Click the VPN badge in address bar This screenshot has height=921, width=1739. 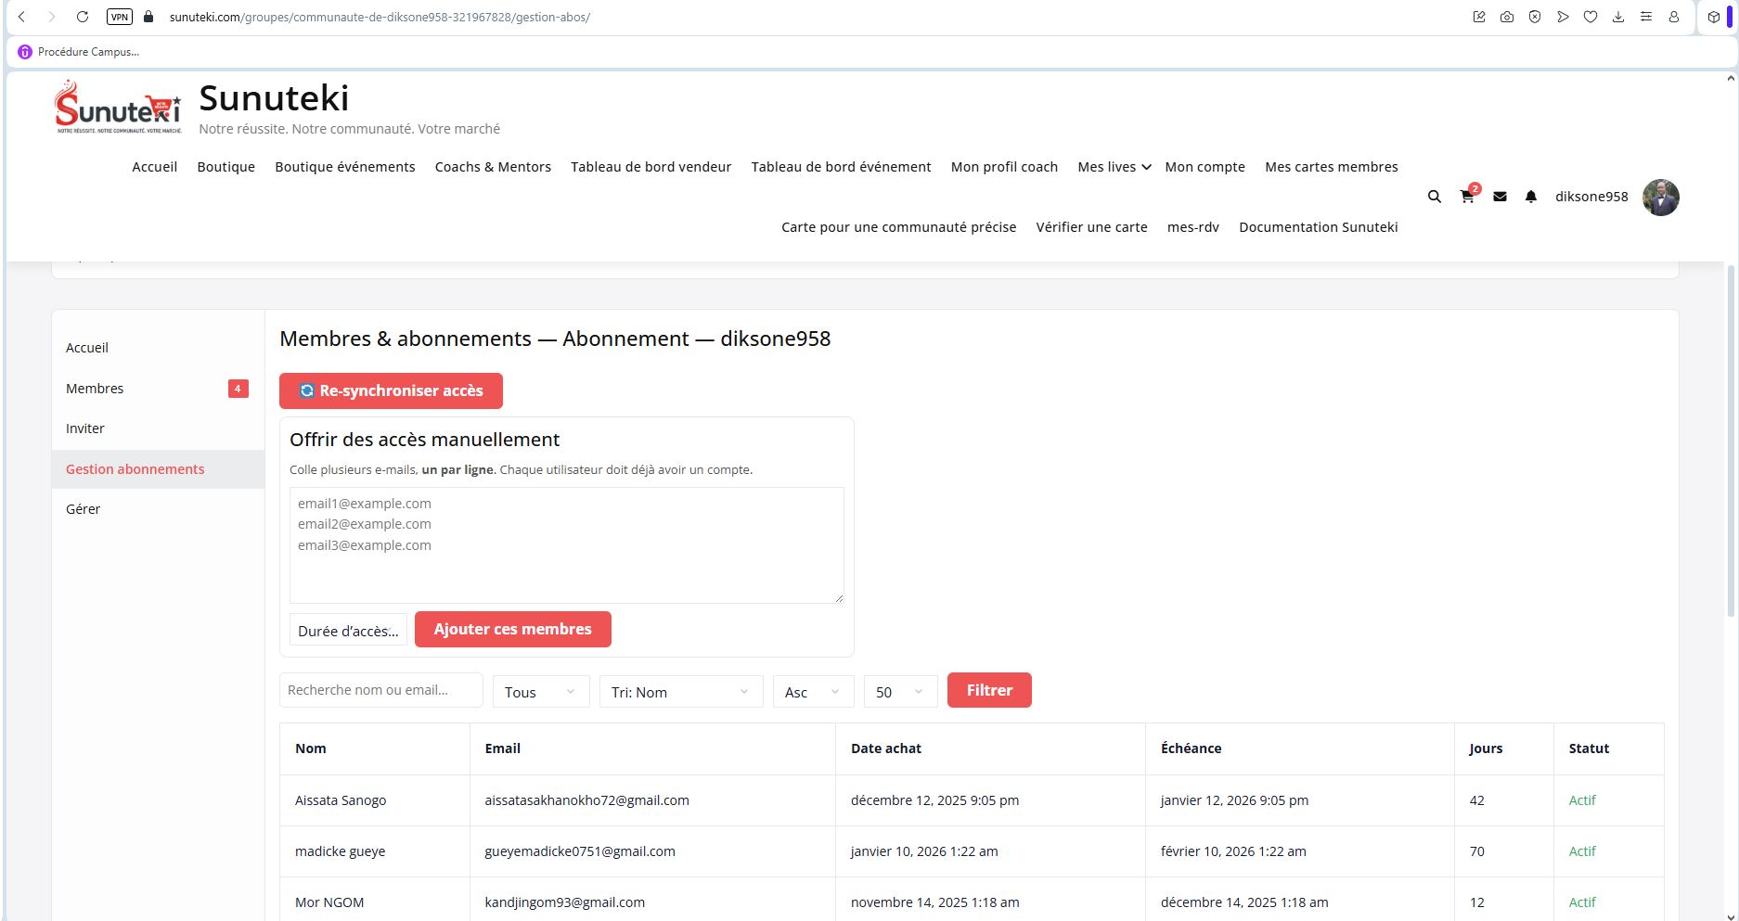coord(120,17)
